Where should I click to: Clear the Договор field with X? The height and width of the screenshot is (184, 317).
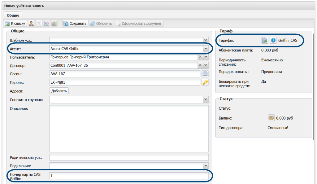pos(200,65)
